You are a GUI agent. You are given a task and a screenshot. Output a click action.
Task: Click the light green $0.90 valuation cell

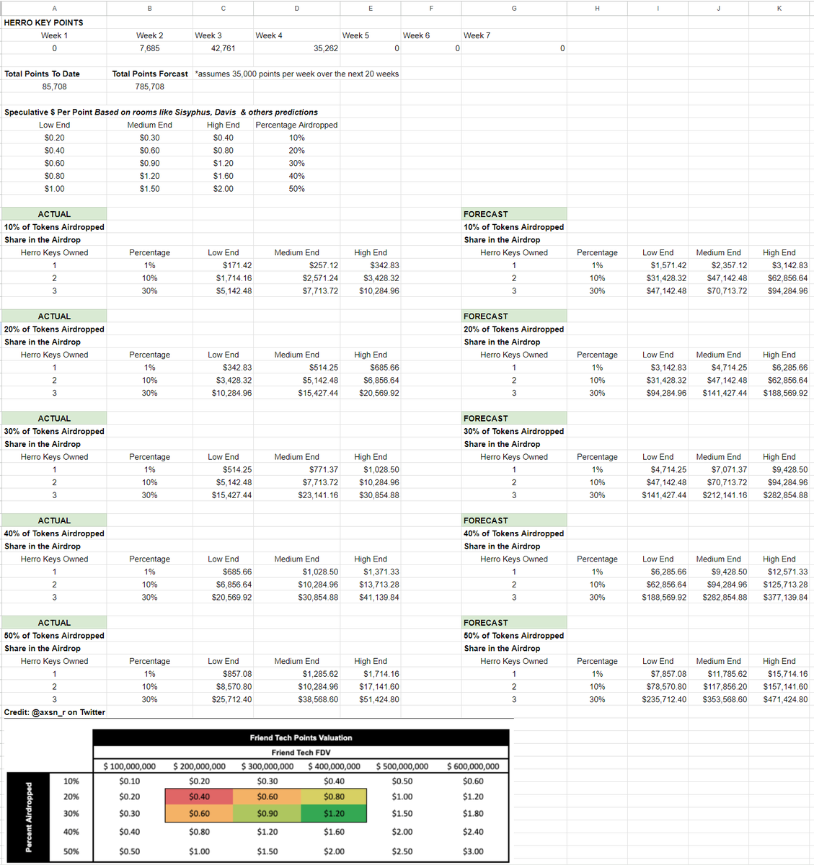click(x=267, y=813)
